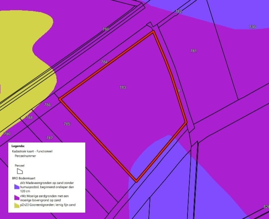Screen dimensions: 269x219
Task: Select parcel number 790
Action: (x=7, y=134)
